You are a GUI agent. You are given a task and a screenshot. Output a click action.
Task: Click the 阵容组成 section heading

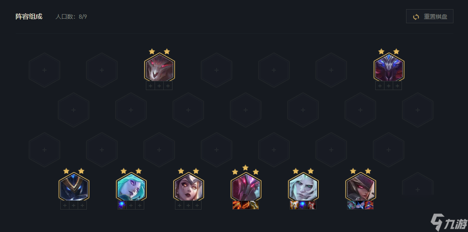[x=29, y=17]
